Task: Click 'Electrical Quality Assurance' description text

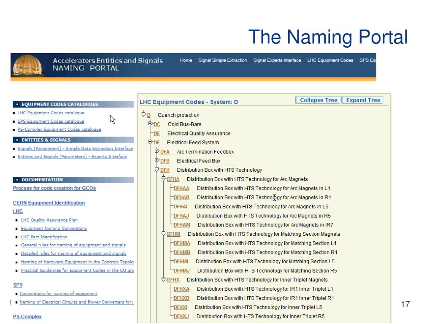Action: tap(199, 133)
